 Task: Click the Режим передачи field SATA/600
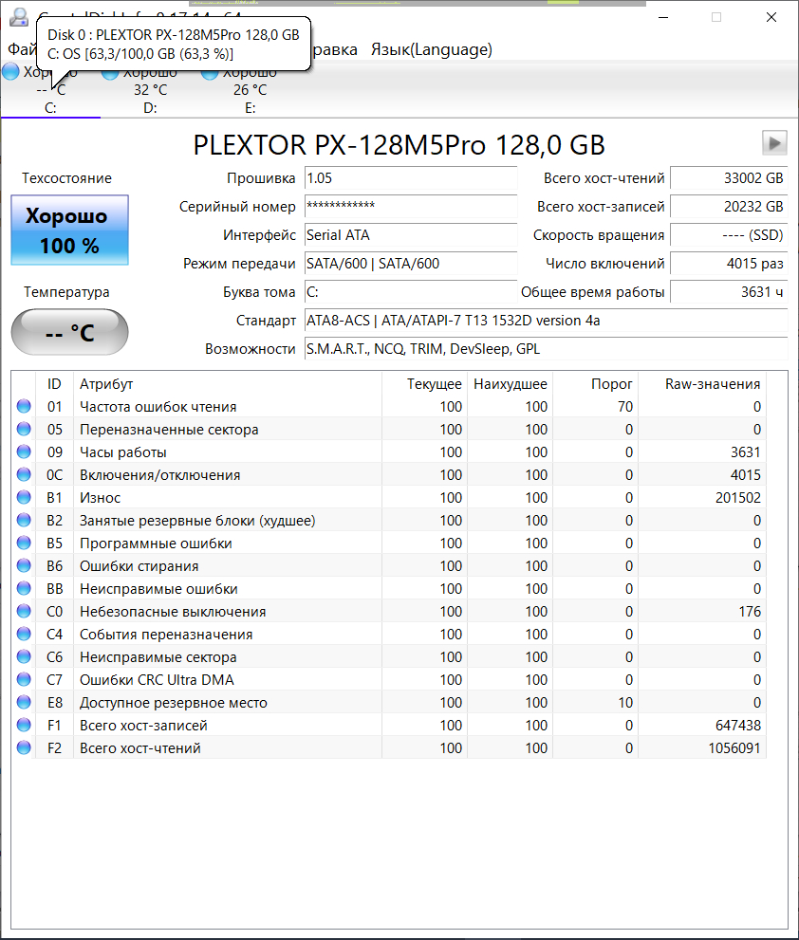[411, 263]
